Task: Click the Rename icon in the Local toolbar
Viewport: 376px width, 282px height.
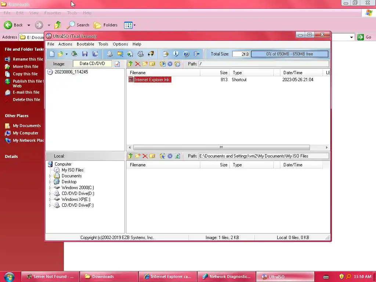Action: (x=152, y=156)
